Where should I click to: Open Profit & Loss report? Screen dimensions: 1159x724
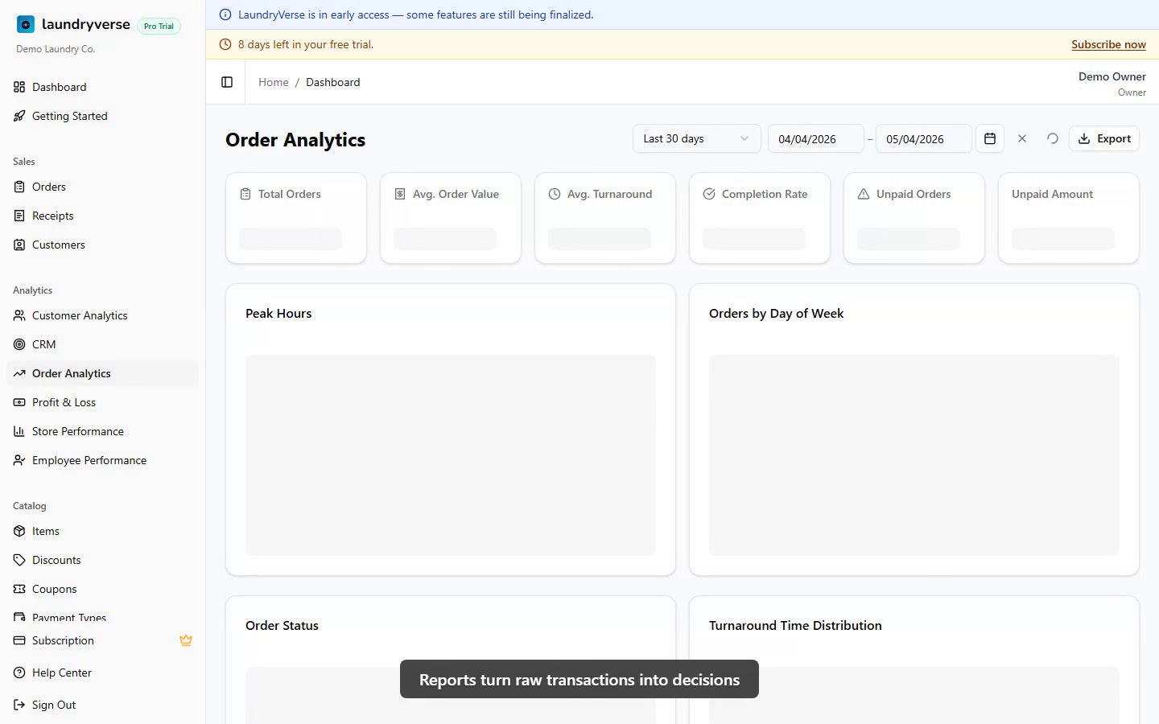(x=102, y=402)
